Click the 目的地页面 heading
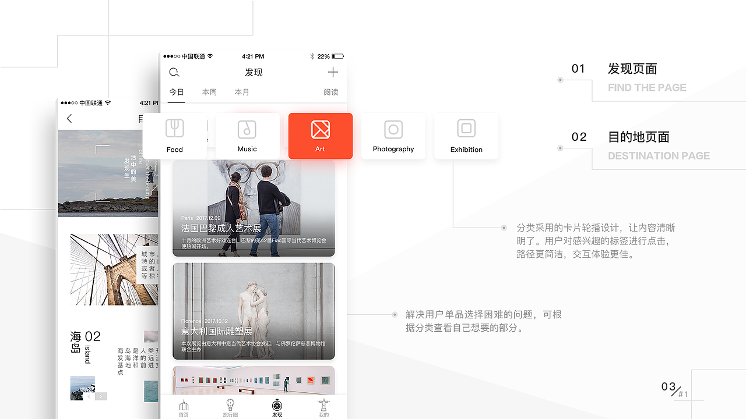Image resolution: width=746 pixels, height=419 pixels. point(639,137)
